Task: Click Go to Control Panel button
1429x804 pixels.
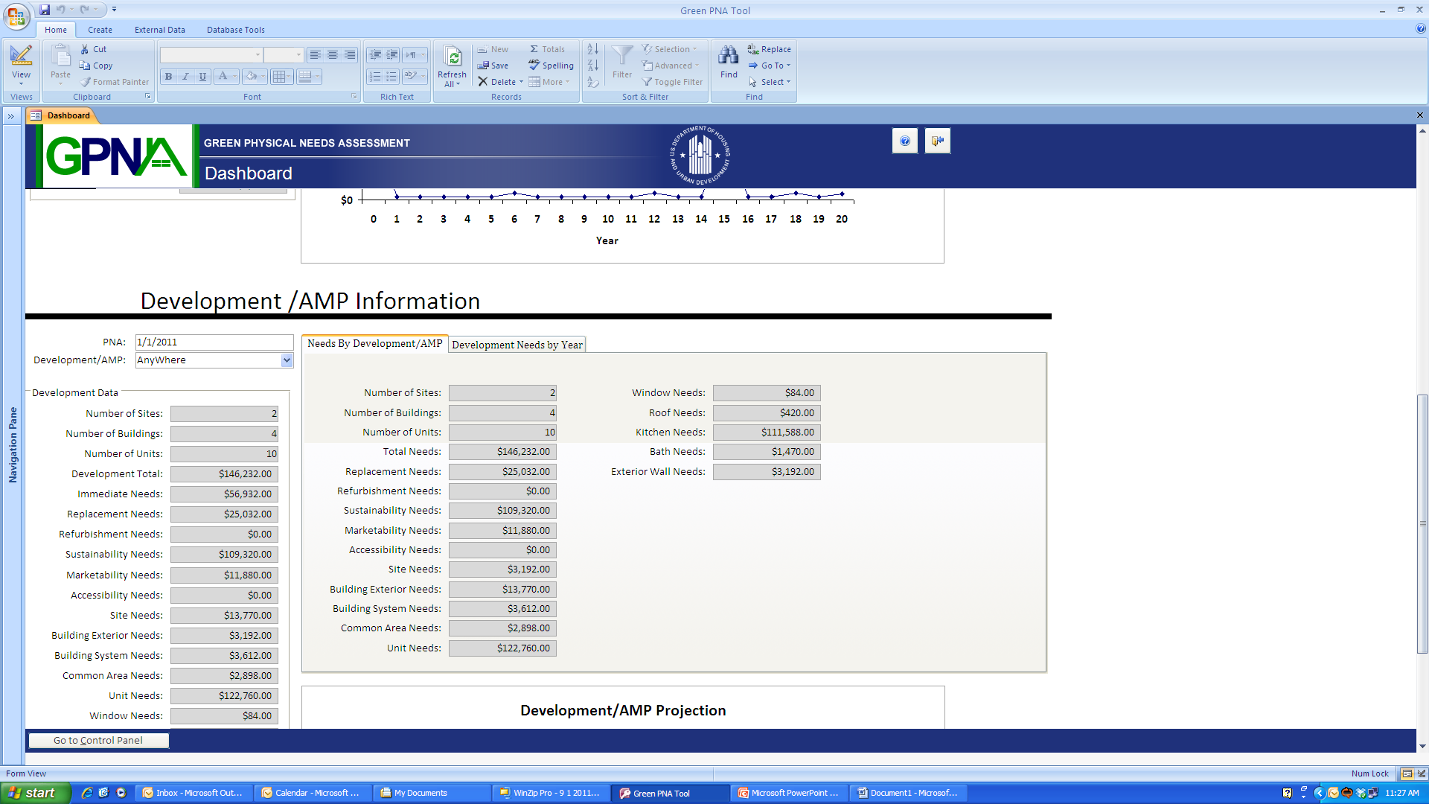Action: [x=98, y=740]
